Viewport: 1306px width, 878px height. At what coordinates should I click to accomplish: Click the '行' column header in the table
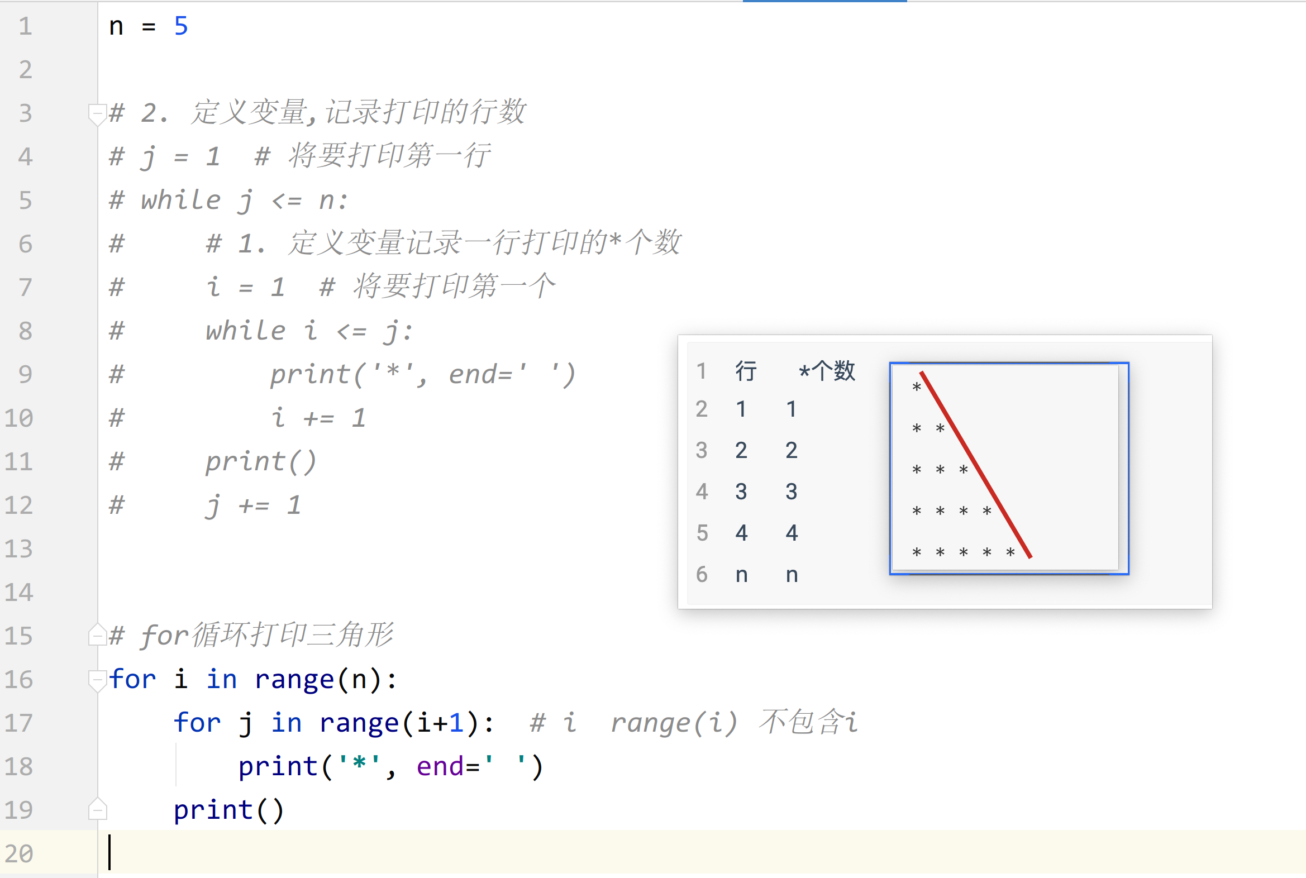tap(746, 371)
